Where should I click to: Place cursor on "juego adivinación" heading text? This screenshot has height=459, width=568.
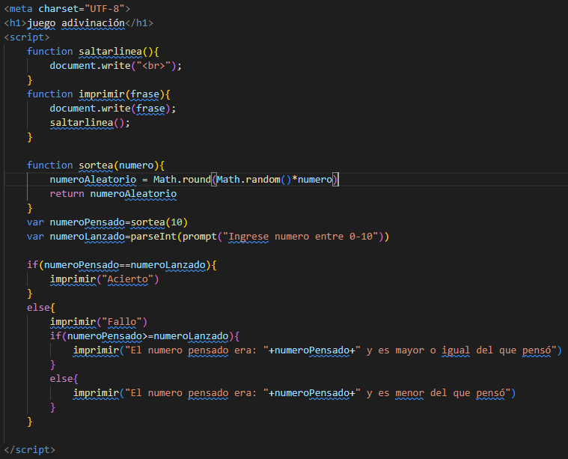click(x=76, y=23)
